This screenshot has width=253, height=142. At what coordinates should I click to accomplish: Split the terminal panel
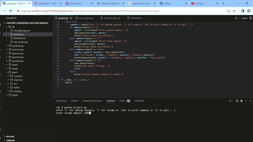(x=237, y=101)
